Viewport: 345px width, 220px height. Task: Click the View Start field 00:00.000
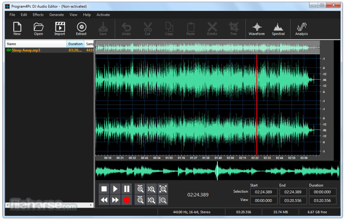(263, 200)
